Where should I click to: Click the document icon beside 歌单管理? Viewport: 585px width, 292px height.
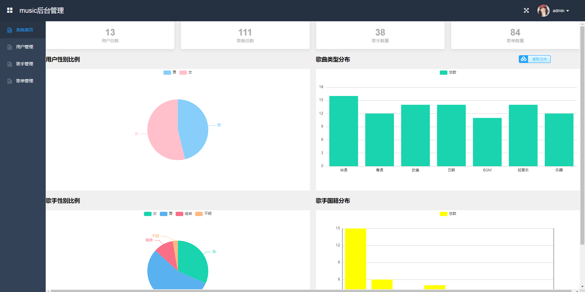[10, 81]
